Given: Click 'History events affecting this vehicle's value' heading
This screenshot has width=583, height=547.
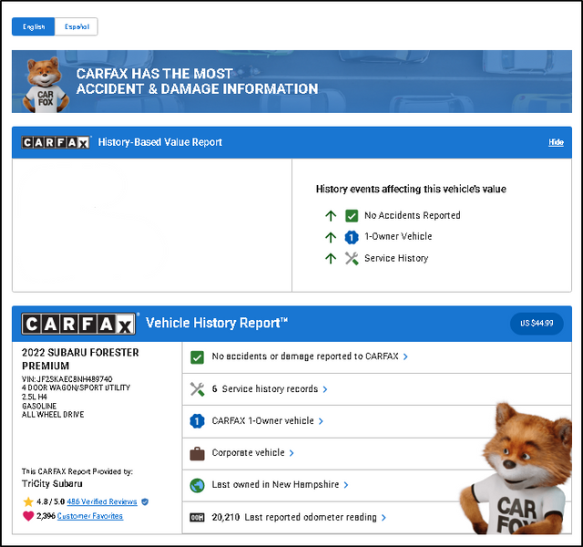Looking at the screenshot, I should click(x=411, y=189).
